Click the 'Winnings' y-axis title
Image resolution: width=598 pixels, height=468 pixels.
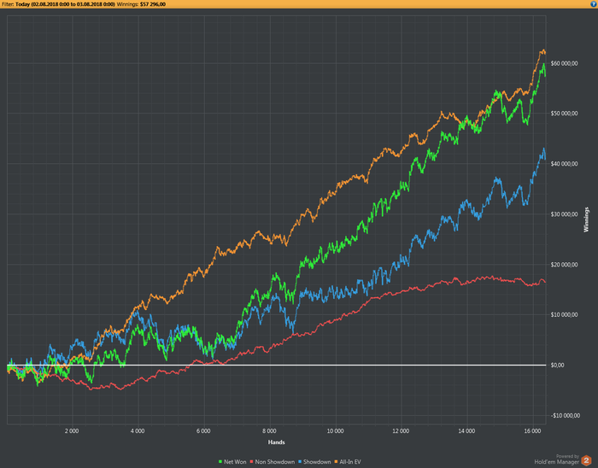(586, 219)
